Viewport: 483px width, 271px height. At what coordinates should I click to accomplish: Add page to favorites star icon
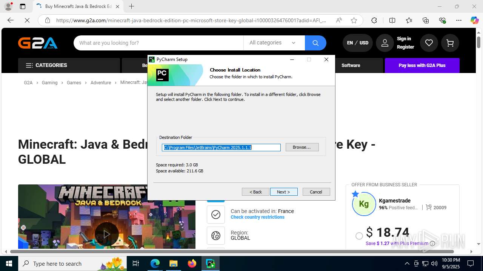click(354, 20)
